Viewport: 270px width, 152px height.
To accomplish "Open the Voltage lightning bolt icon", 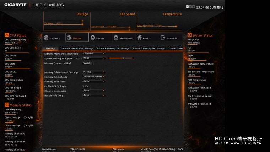I will pos(93,38).
